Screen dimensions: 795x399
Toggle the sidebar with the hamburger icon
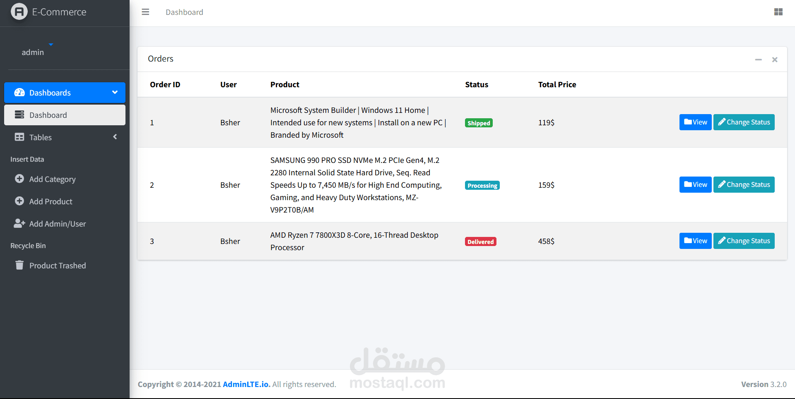click(145, 12)
